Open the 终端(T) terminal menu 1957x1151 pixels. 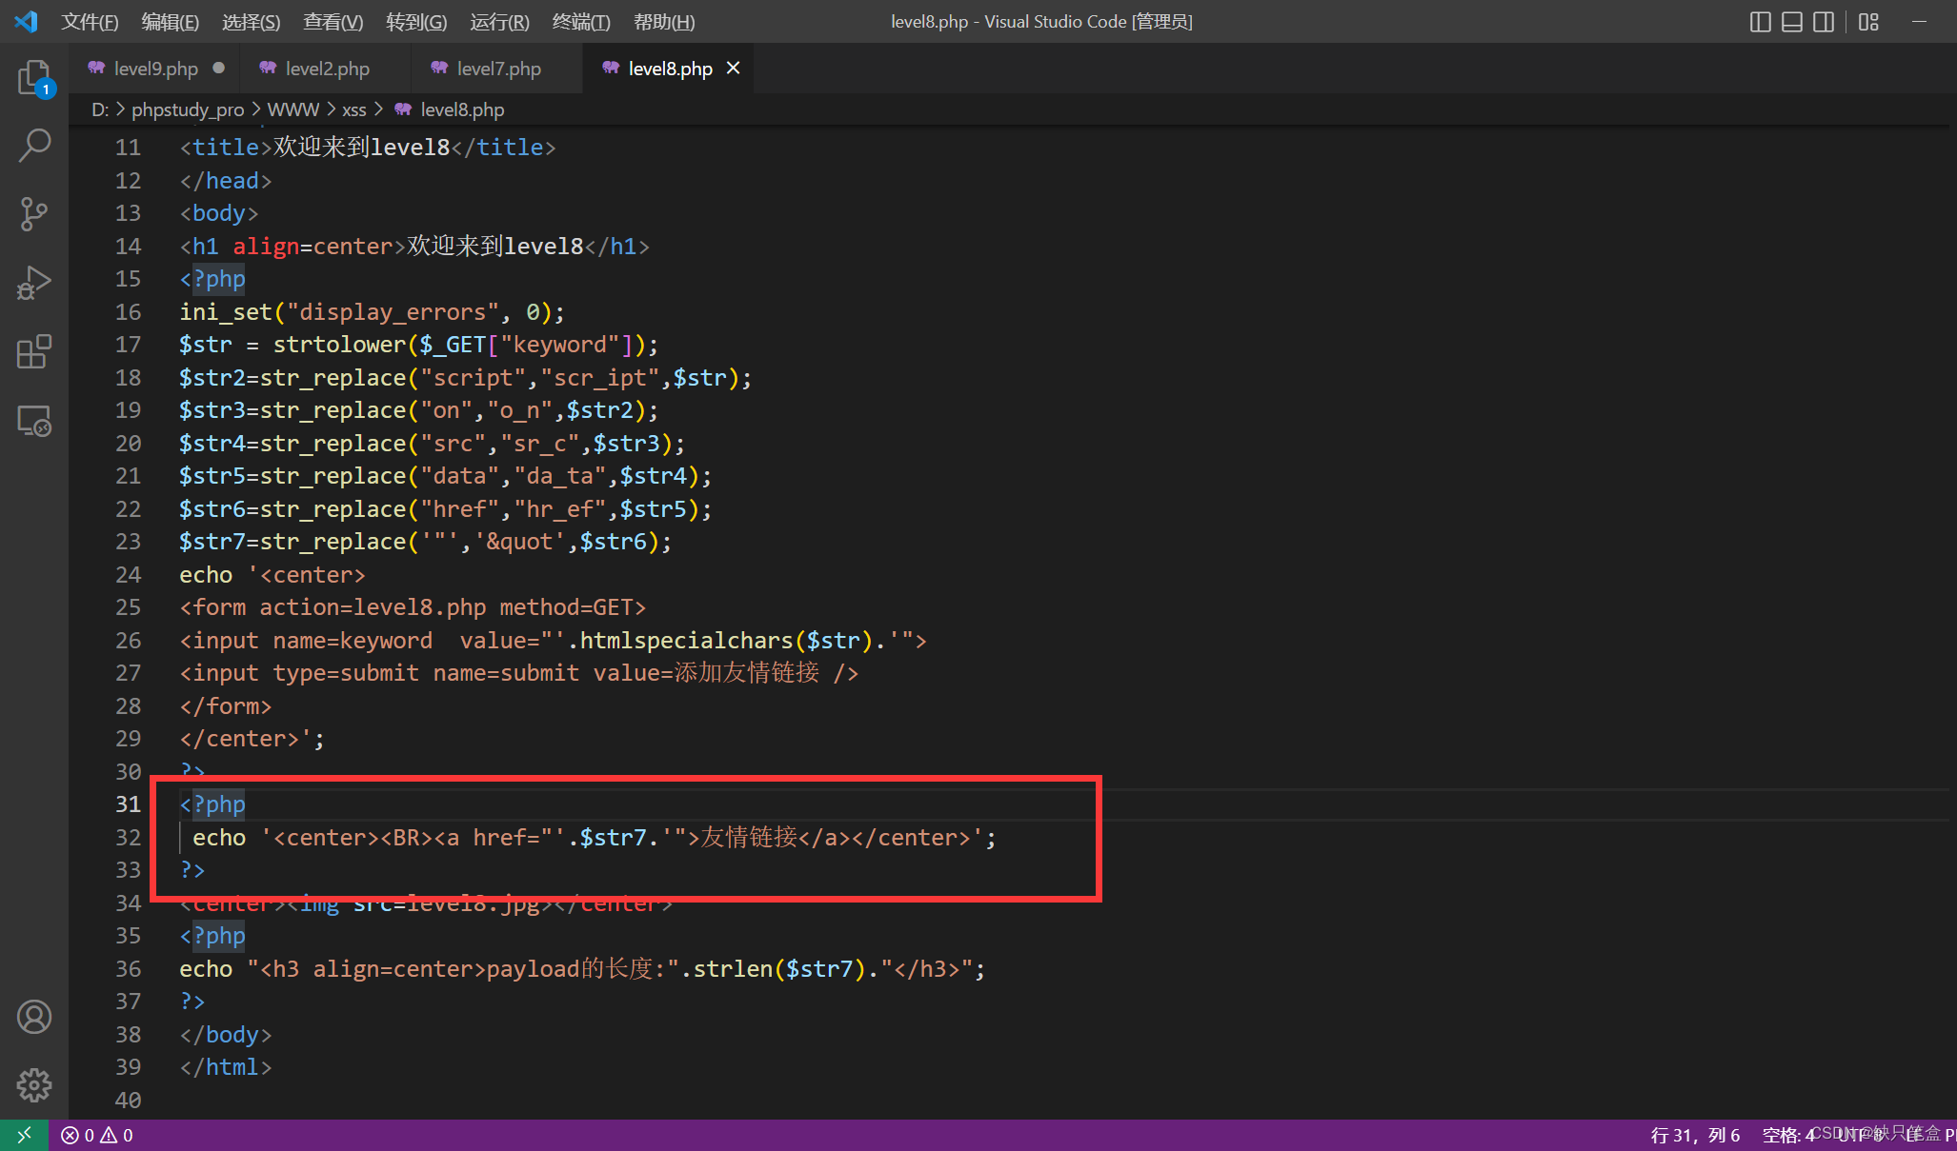tap(580, 21)
